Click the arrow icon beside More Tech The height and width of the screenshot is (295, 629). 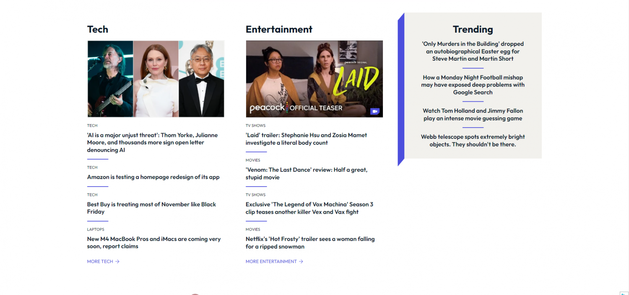tap(117, 262)
